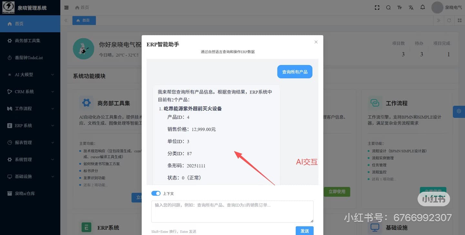Image resolution: width=465 pixels, height=235 pixels.
Task: Open the language translate icon
Action: coord(411,7)
